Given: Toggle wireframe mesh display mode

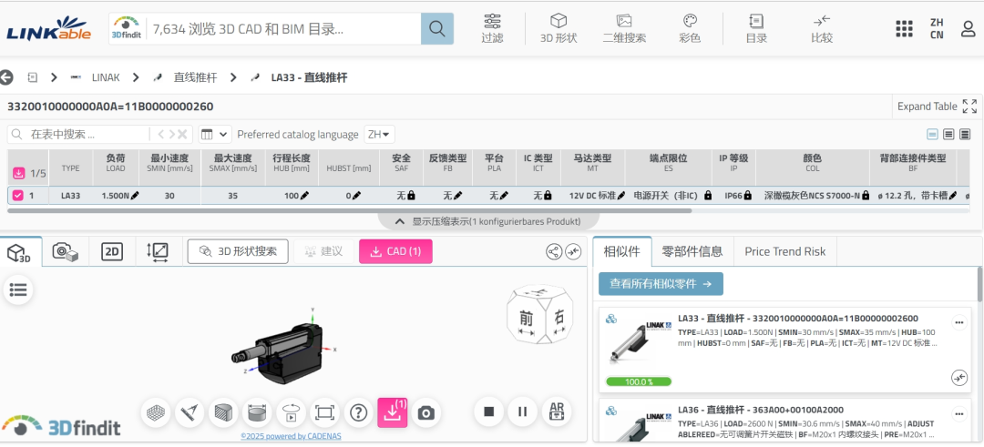Looking at the screenshot, I should pyautogui.click(x=156, y=412).
